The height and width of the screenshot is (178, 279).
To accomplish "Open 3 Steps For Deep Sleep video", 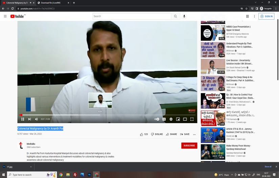I will (x=240, y=79).
